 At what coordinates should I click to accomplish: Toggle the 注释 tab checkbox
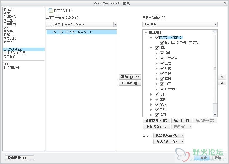(157, 99)
